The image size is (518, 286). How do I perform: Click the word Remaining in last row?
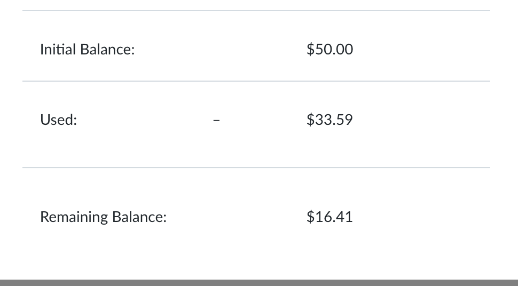coord(74,217)
